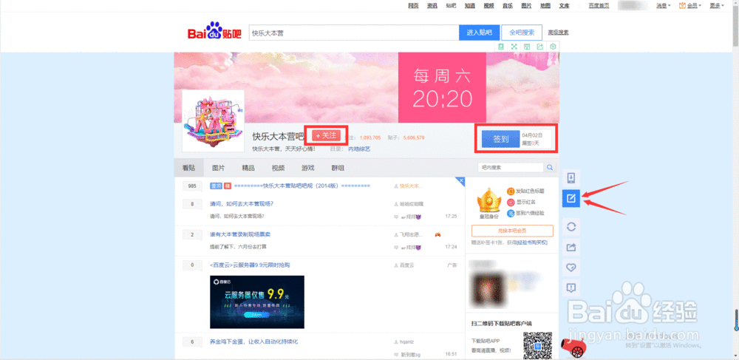Click the 经验书购买权 link
739x360 pixels.
click(x=531, y=242)
